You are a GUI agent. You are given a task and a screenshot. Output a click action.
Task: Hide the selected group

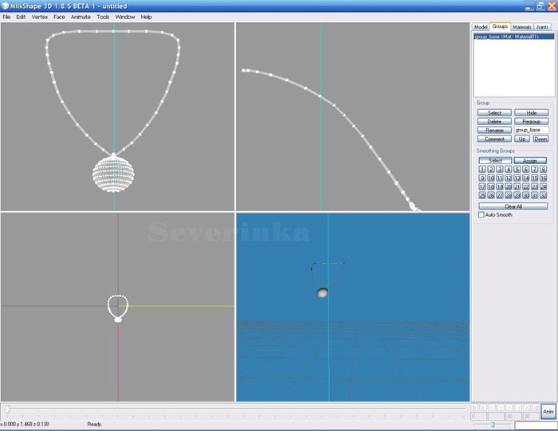[x=531, y=112]
